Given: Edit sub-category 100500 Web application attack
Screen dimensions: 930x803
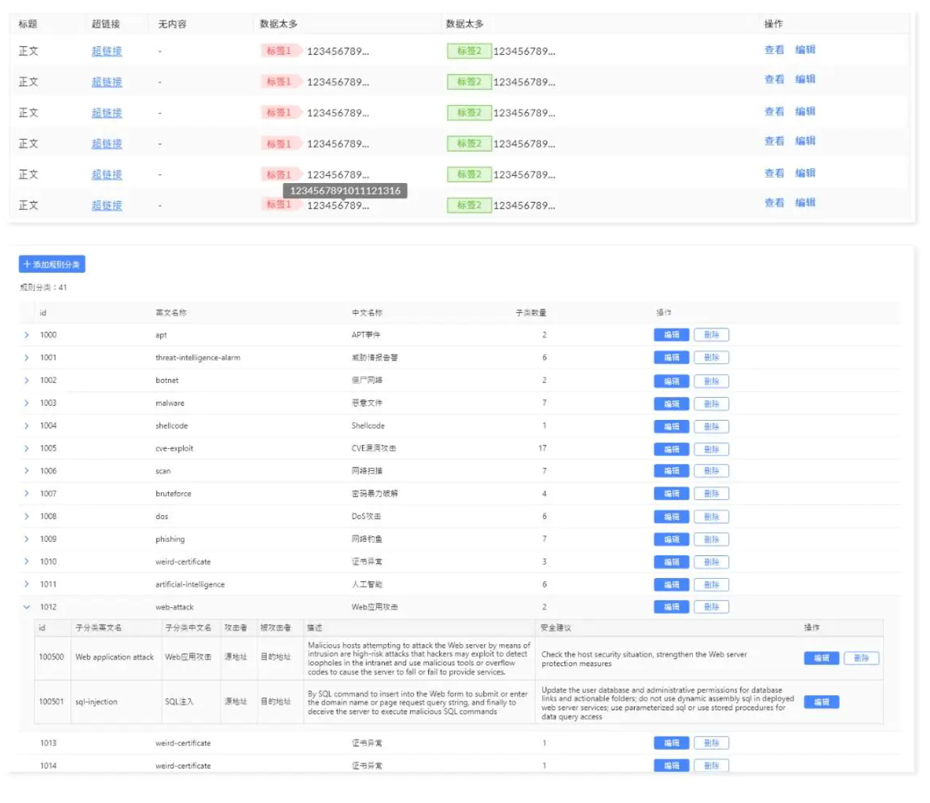Looking at the screenshot, I should pos(821,658).
